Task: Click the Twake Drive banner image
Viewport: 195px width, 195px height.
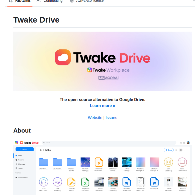Action: [x=103, y=61]
